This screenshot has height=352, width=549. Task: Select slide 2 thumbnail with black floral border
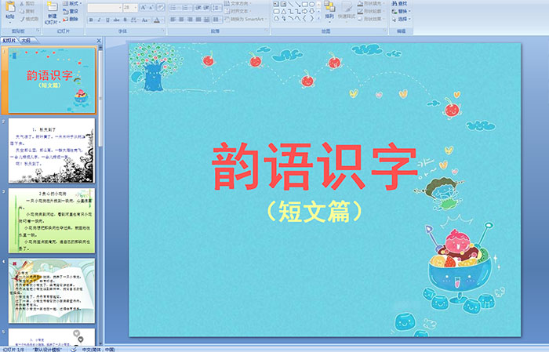coord(52,151)
